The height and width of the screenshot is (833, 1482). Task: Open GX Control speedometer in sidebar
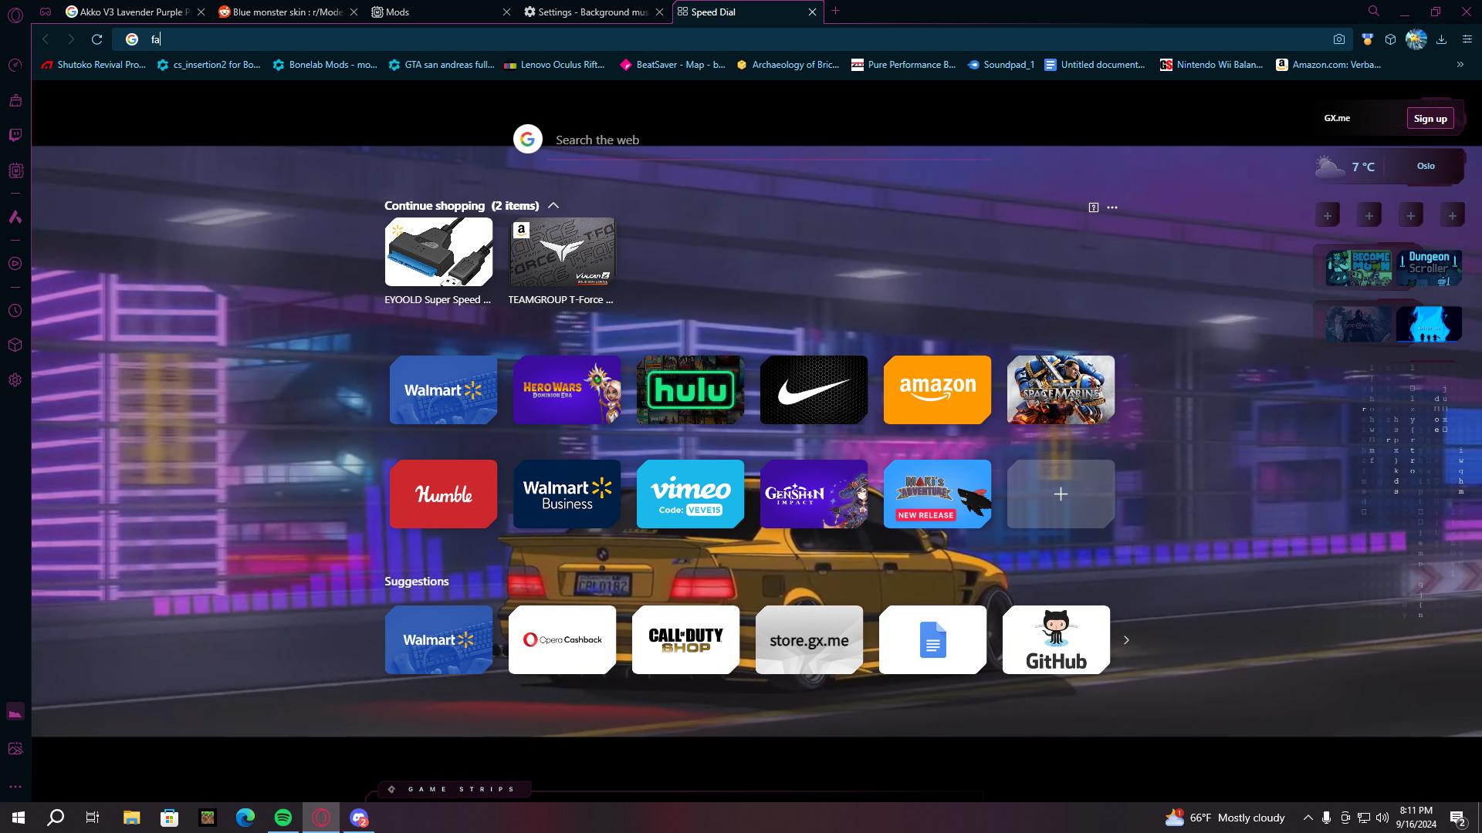click(15, 66)
